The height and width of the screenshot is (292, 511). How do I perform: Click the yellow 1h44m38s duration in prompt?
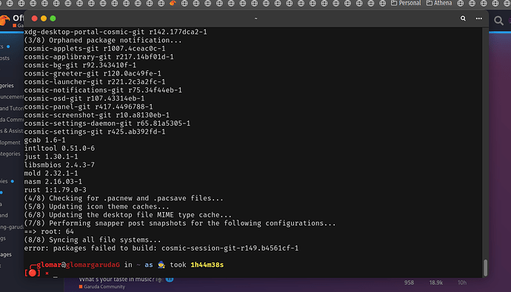207,265
